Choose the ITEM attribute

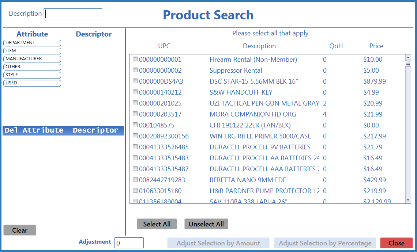click(x=32, y=51)
